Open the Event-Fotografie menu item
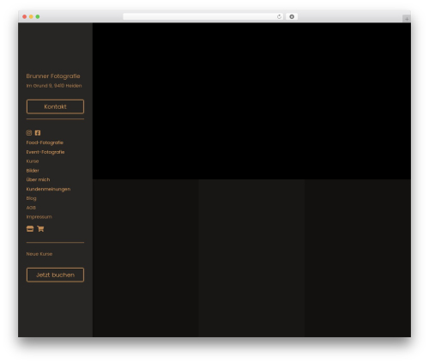The image size is (429, 363). [x=45, y=152]
